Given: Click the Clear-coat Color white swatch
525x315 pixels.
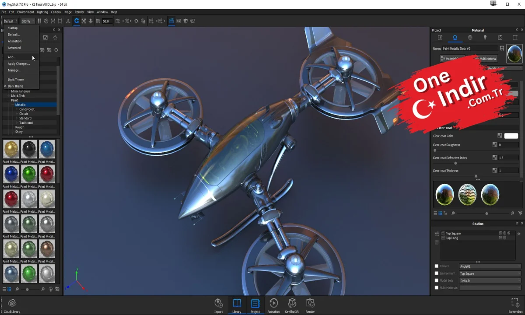Looking at the screenshot, I should 511,136.
